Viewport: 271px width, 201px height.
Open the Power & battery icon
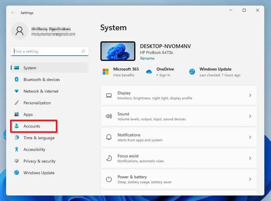[x=109, y=179]
